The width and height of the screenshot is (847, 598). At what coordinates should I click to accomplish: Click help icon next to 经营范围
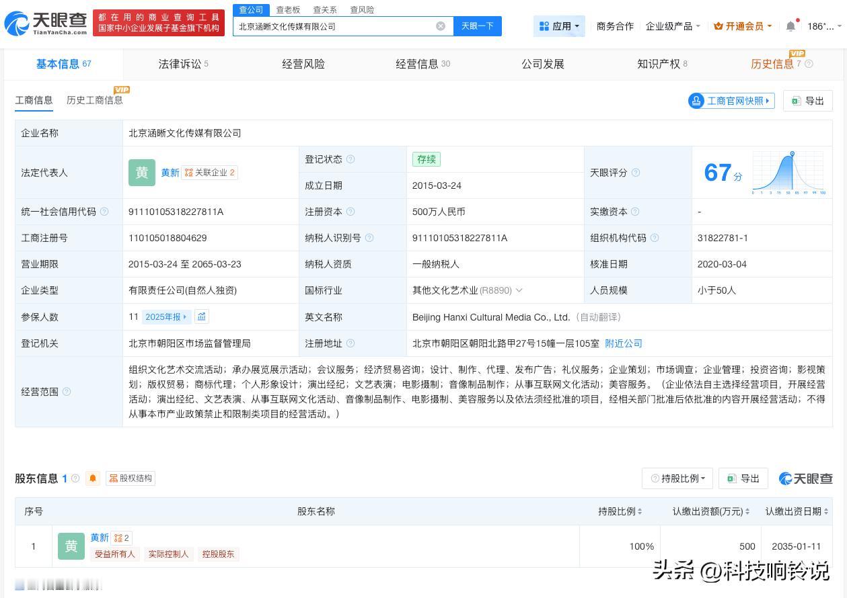(x=67, y=392)
